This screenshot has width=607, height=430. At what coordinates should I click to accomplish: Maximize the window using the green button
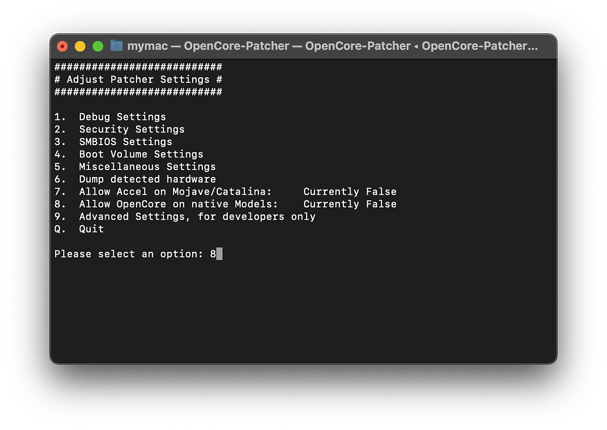[x=98, y=47]
